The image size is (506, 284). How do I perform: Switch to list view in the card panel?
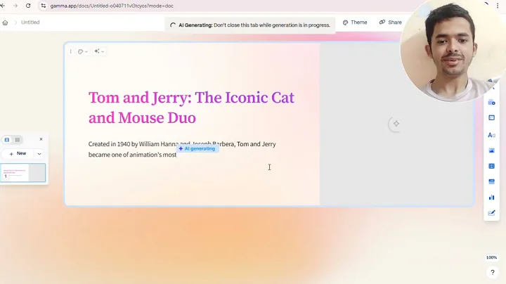pyautogui.click(x=18, y=140)
